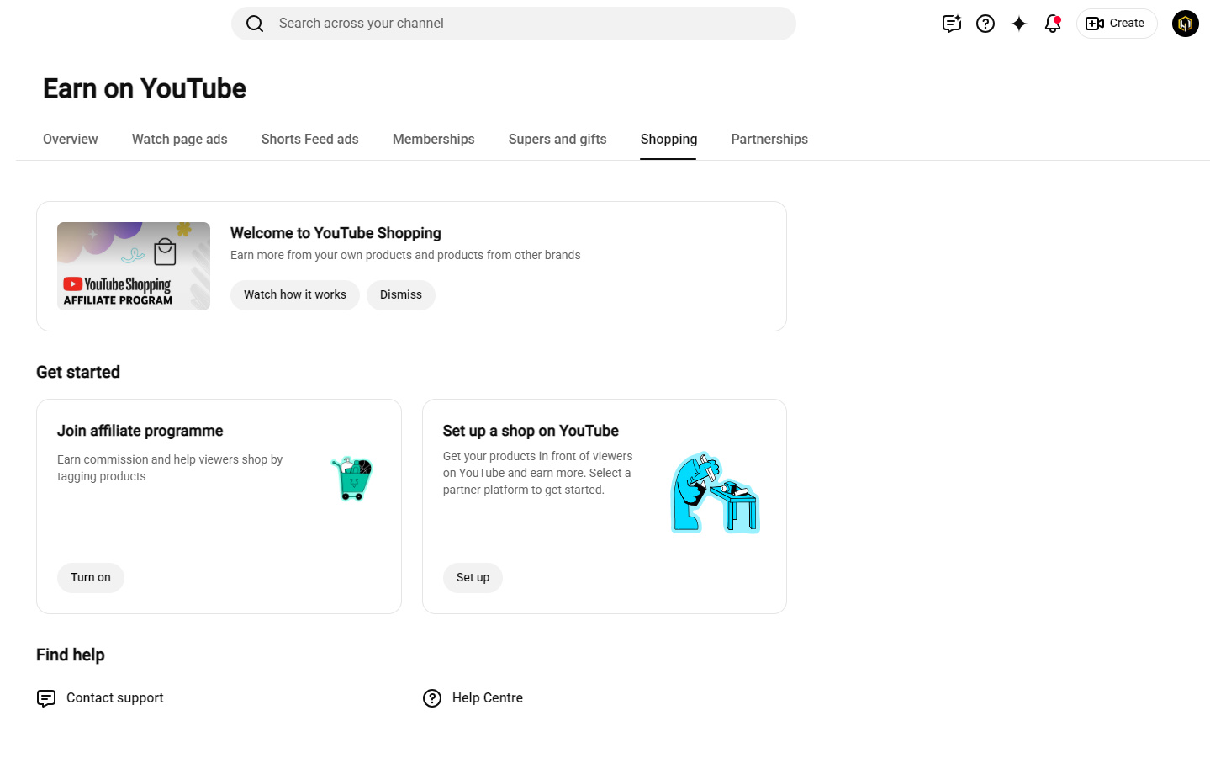Image resolution: width=1210 pixels, height=774 pixels.
Task: Open the send feedback icon
Action: 952,24
